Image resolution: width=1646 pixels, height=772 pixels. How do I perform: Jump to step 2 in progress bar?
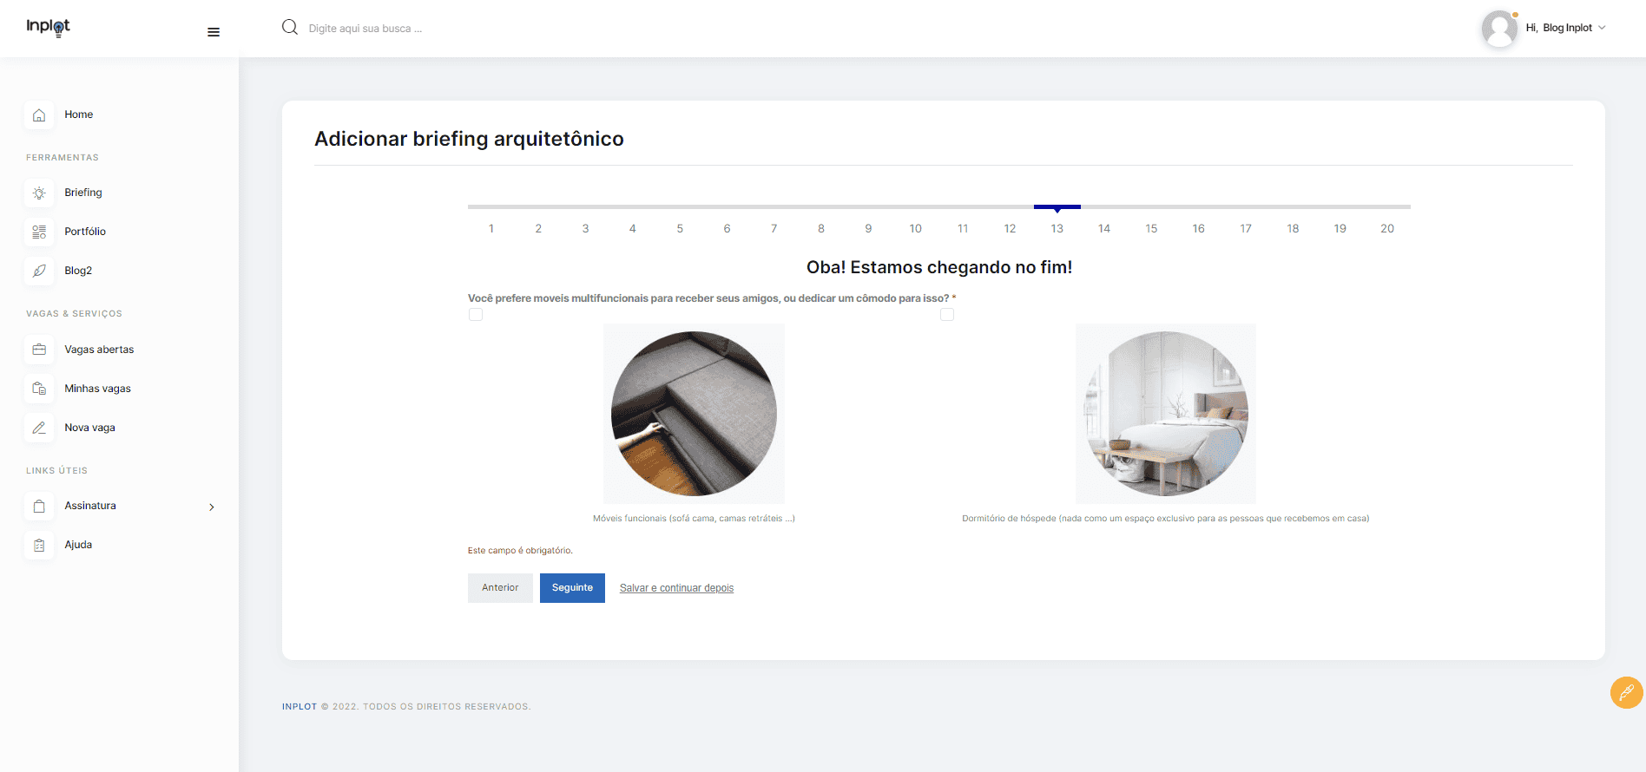(x=538, y=228)
